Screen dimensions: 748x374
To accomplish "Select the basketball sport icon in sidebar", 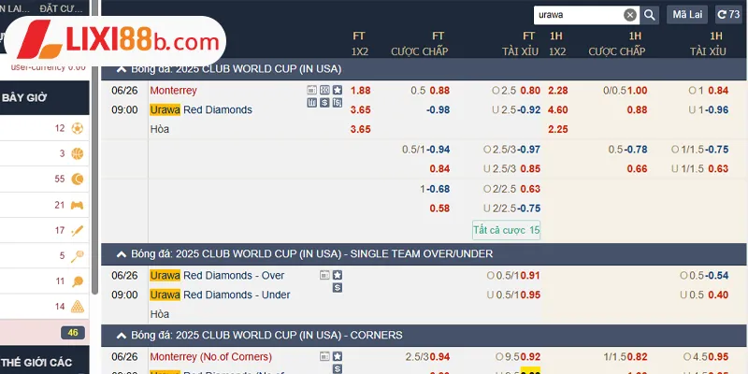I will (x=77, y=153).
